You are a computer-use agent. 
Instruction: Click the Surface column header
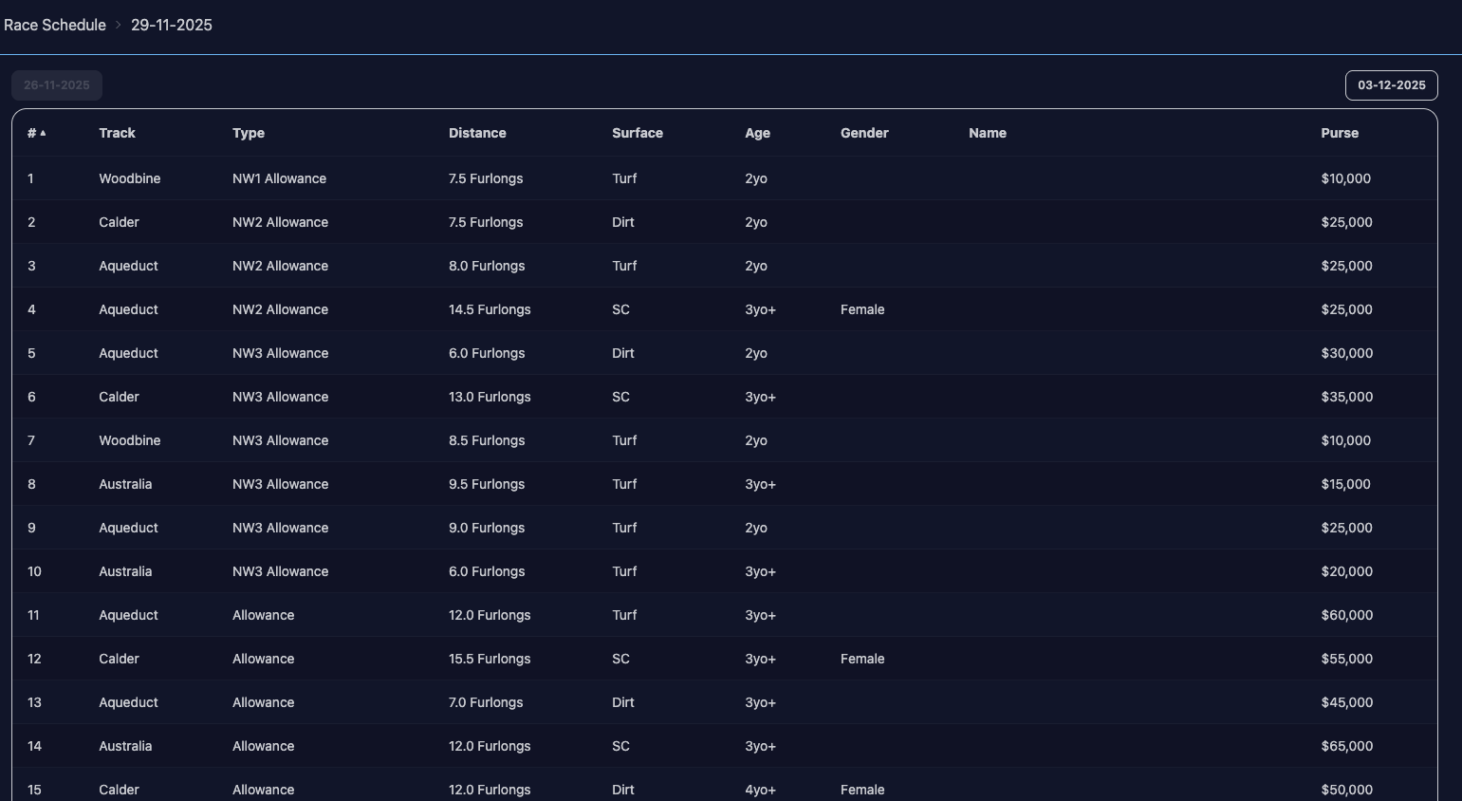638,133
